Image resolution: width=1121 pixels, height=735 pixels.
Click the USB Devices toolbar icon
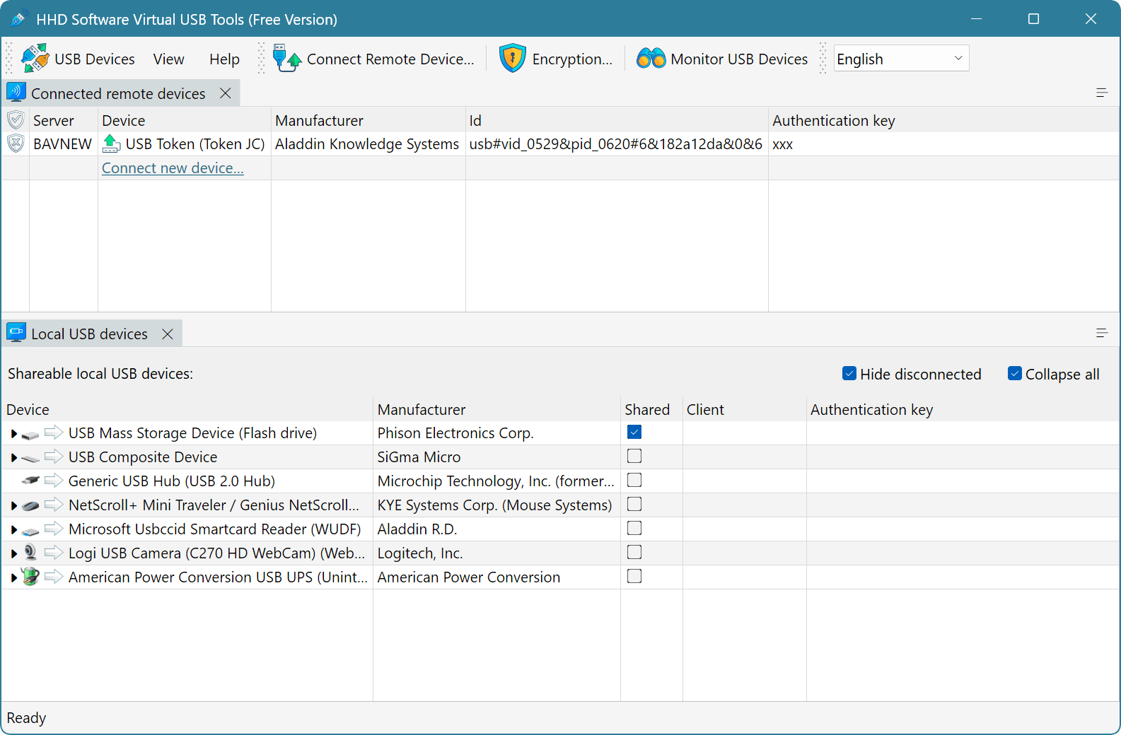tap(35, 59)
